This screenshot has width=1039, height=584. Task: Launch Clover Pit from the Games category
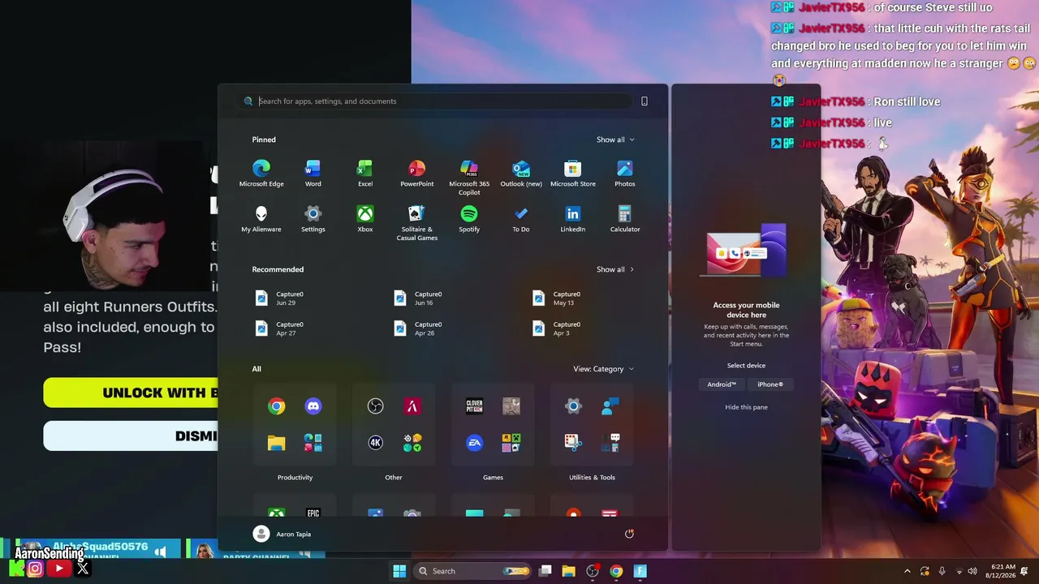[x=475, y=406]
